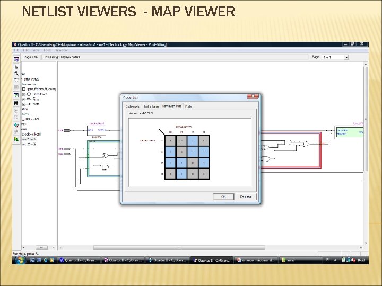
Task: Select clock~clkctrl in hierarchy list
Action: click(31, 134)
